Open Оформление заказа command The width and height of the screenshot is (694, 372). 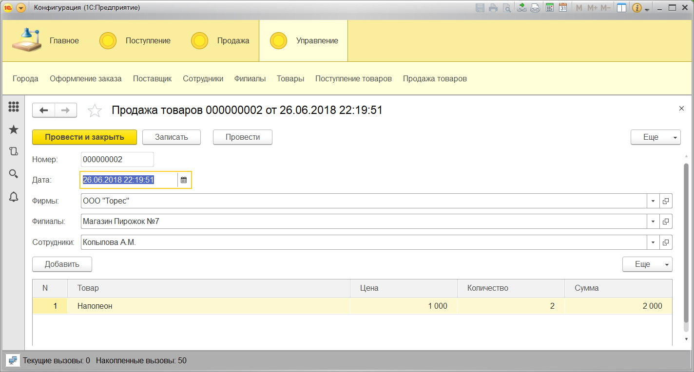86,78
